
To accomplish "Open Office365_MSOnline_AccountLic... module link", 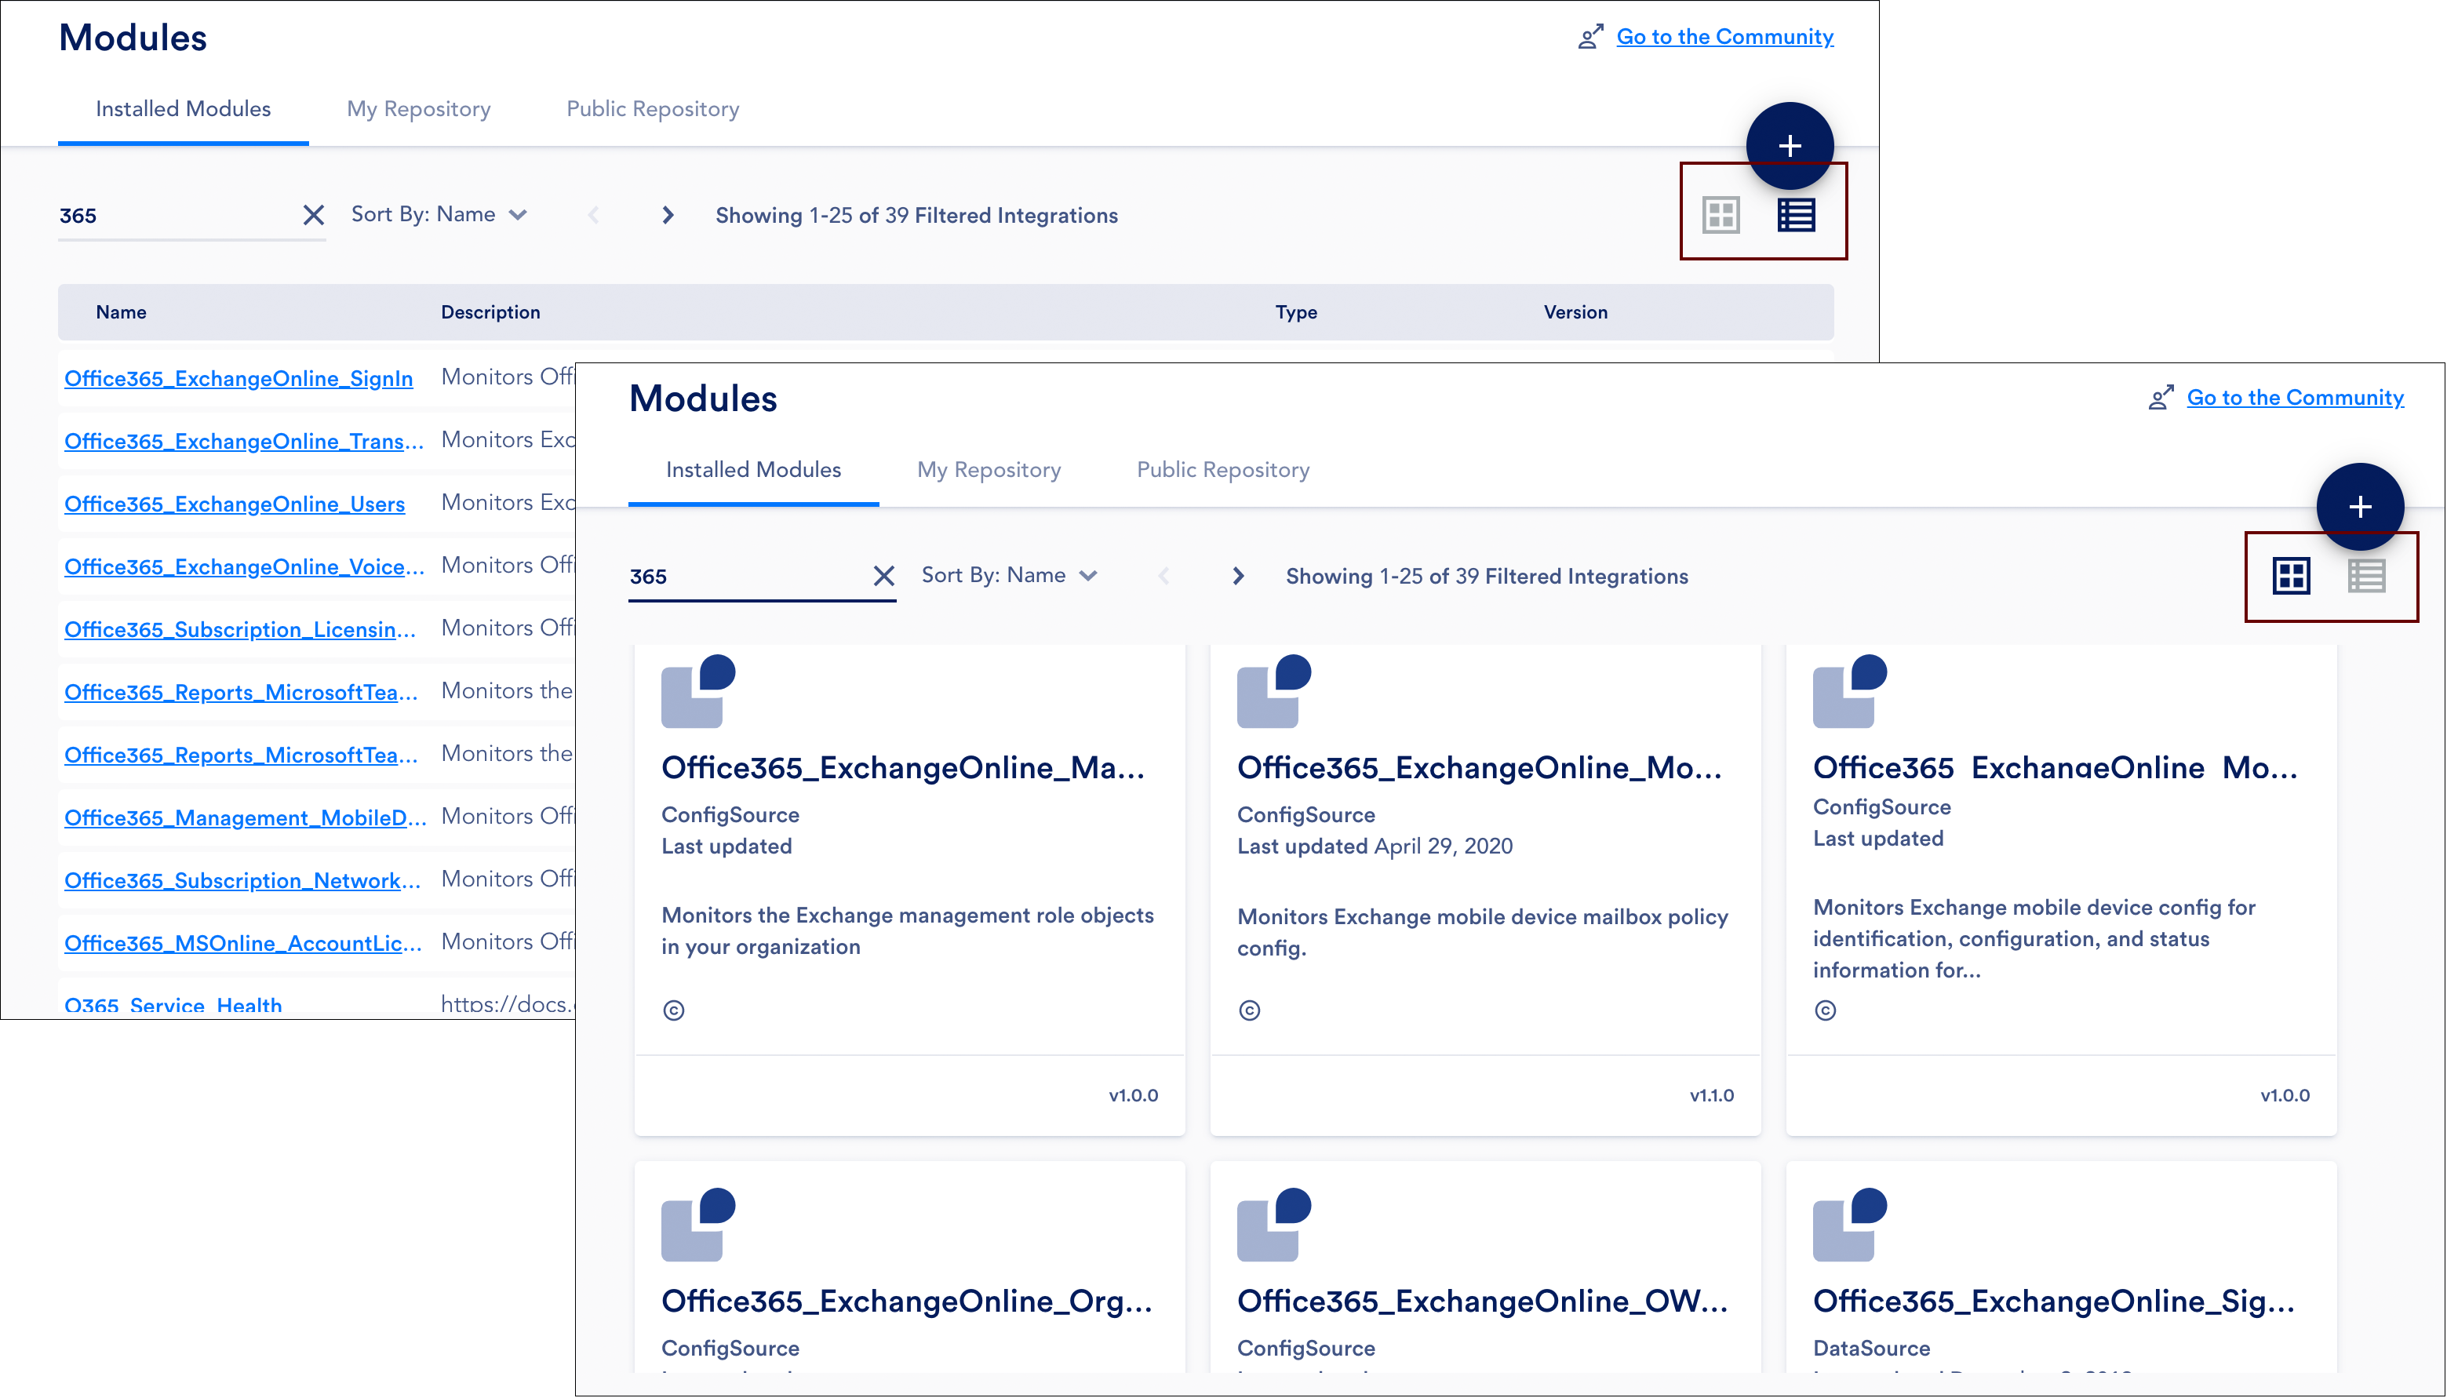I will pyautogui.click(x=243, y=943).
